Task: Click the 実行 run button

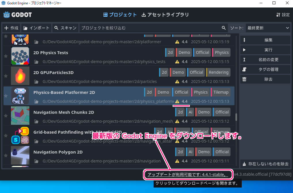Action: click(x=265, y=50)
